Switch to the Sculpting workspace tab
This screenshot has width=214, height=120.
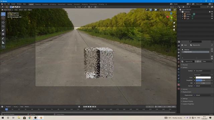coord(45,4)
